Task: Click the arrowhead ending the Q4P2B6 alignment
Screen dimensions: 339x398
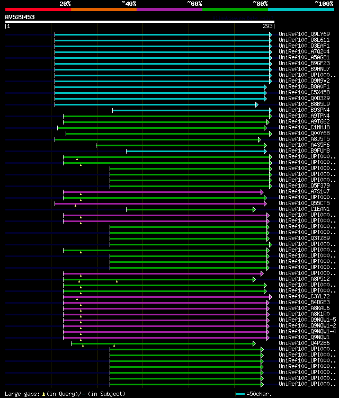Action: point(254,344)
